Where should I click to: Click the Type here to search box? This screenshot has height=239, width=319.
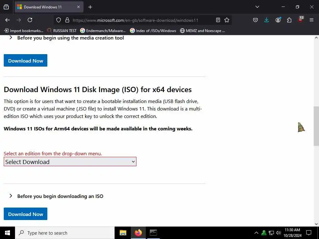click(65, 233)
